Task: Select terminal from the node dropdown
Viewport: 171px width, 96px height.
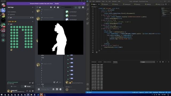Action: tap(147, 62)
